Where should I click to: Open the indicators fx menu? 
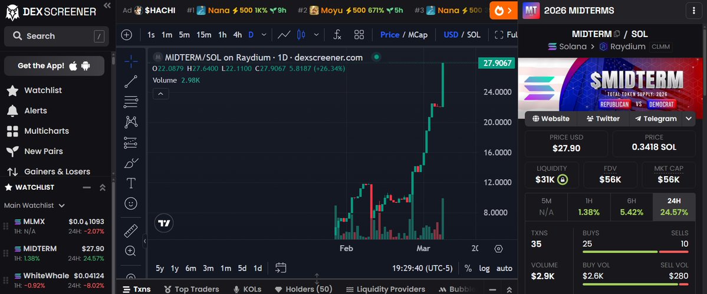coord(337,35)
